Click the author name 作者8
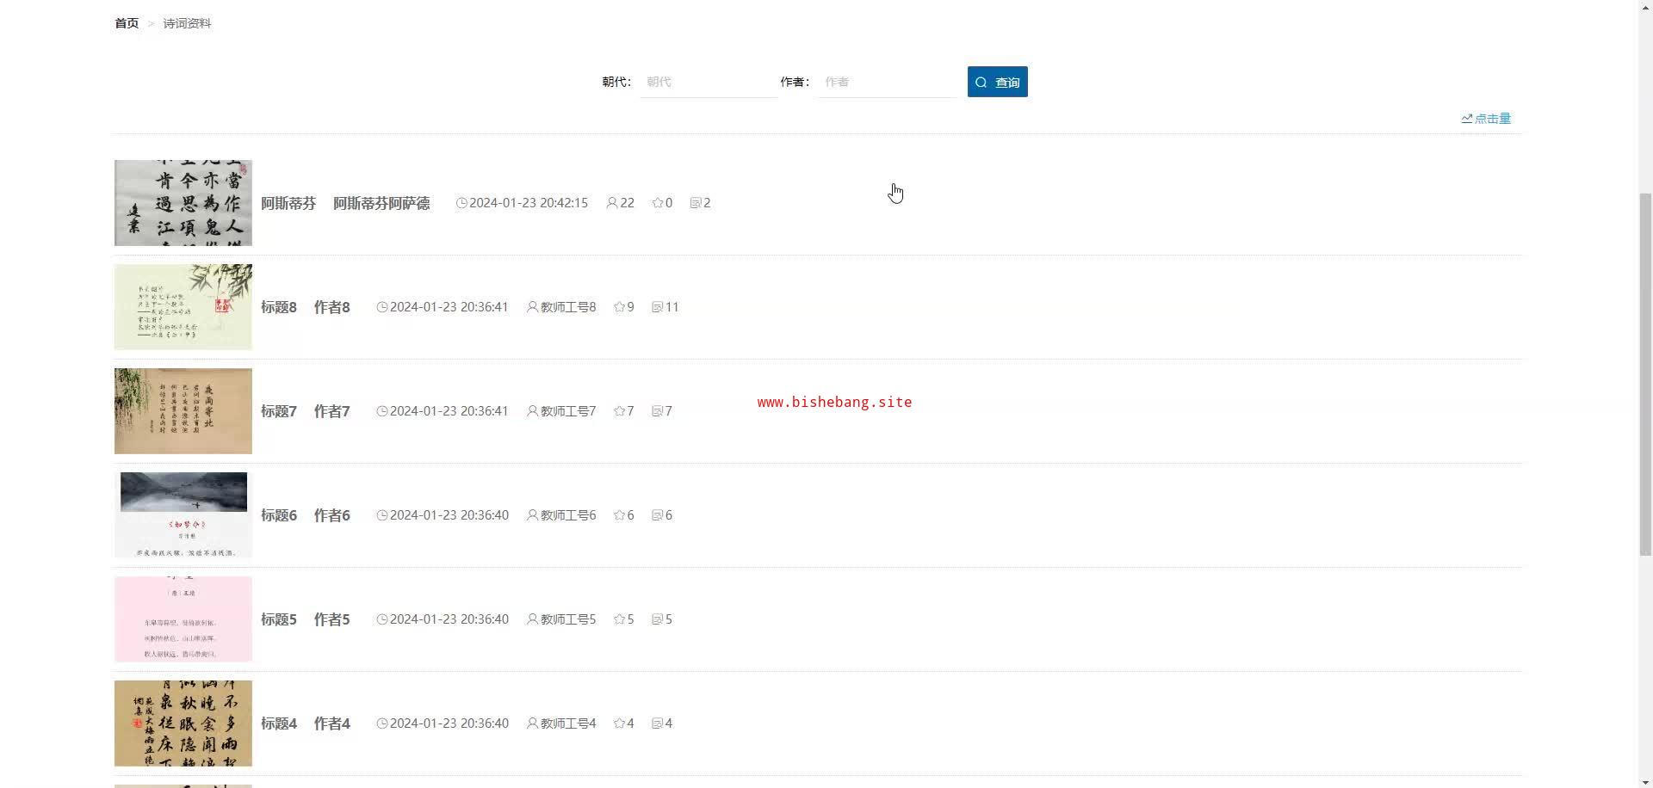Image resolution: width=1653 pixels, height=788 pixels. point(332,307)
